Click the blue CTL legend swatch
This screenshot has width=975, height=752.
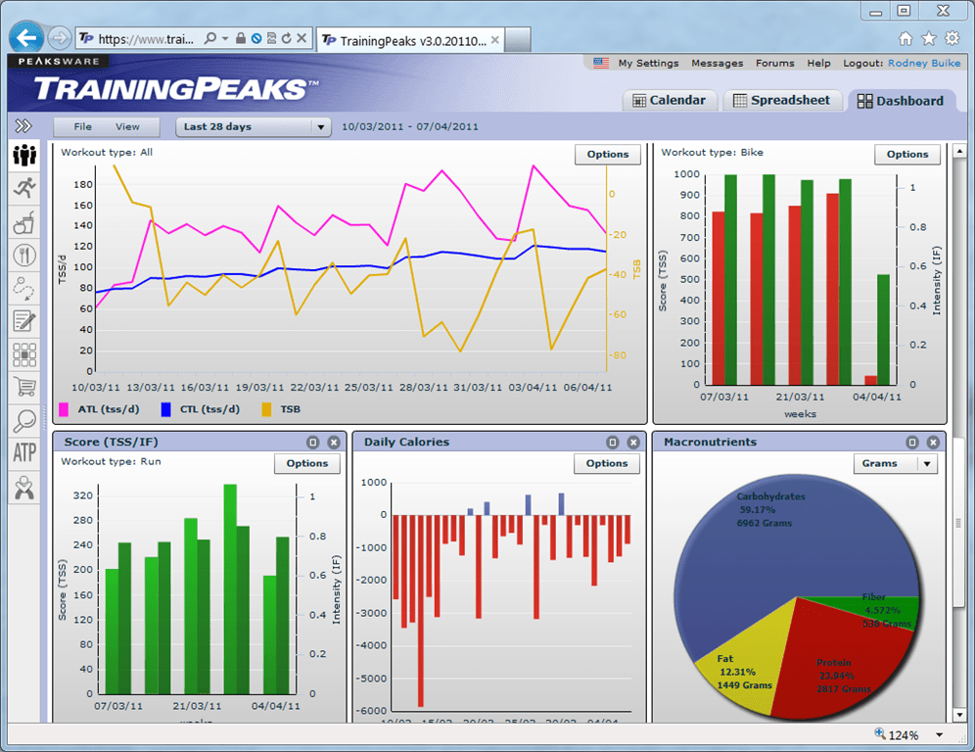pyautogui.click(x=165, y=409)
